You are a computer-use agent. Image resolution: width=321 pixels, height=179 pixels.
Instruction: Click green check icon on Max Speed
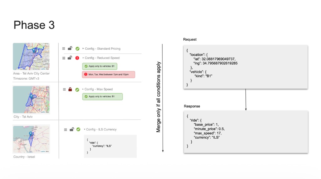pyautogui.click(x=77, y=90)
